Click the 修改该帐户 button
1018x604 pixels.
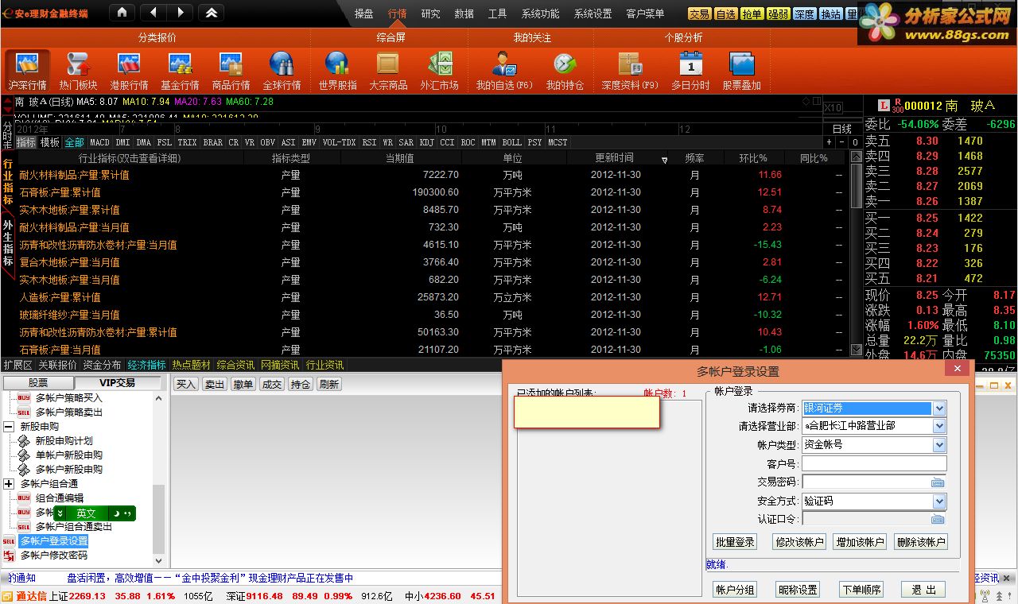click(x=799, y=542)
